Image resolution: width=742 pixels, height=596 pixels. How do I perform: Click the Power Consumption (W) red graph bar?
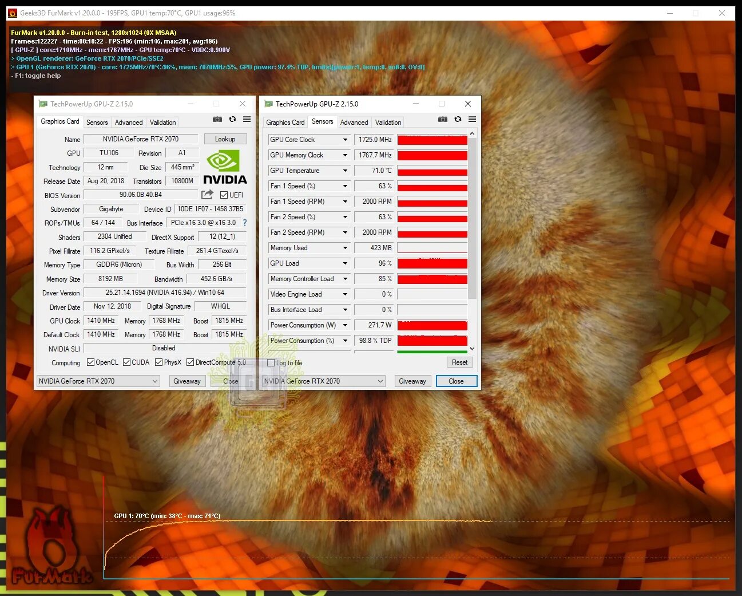432,325
